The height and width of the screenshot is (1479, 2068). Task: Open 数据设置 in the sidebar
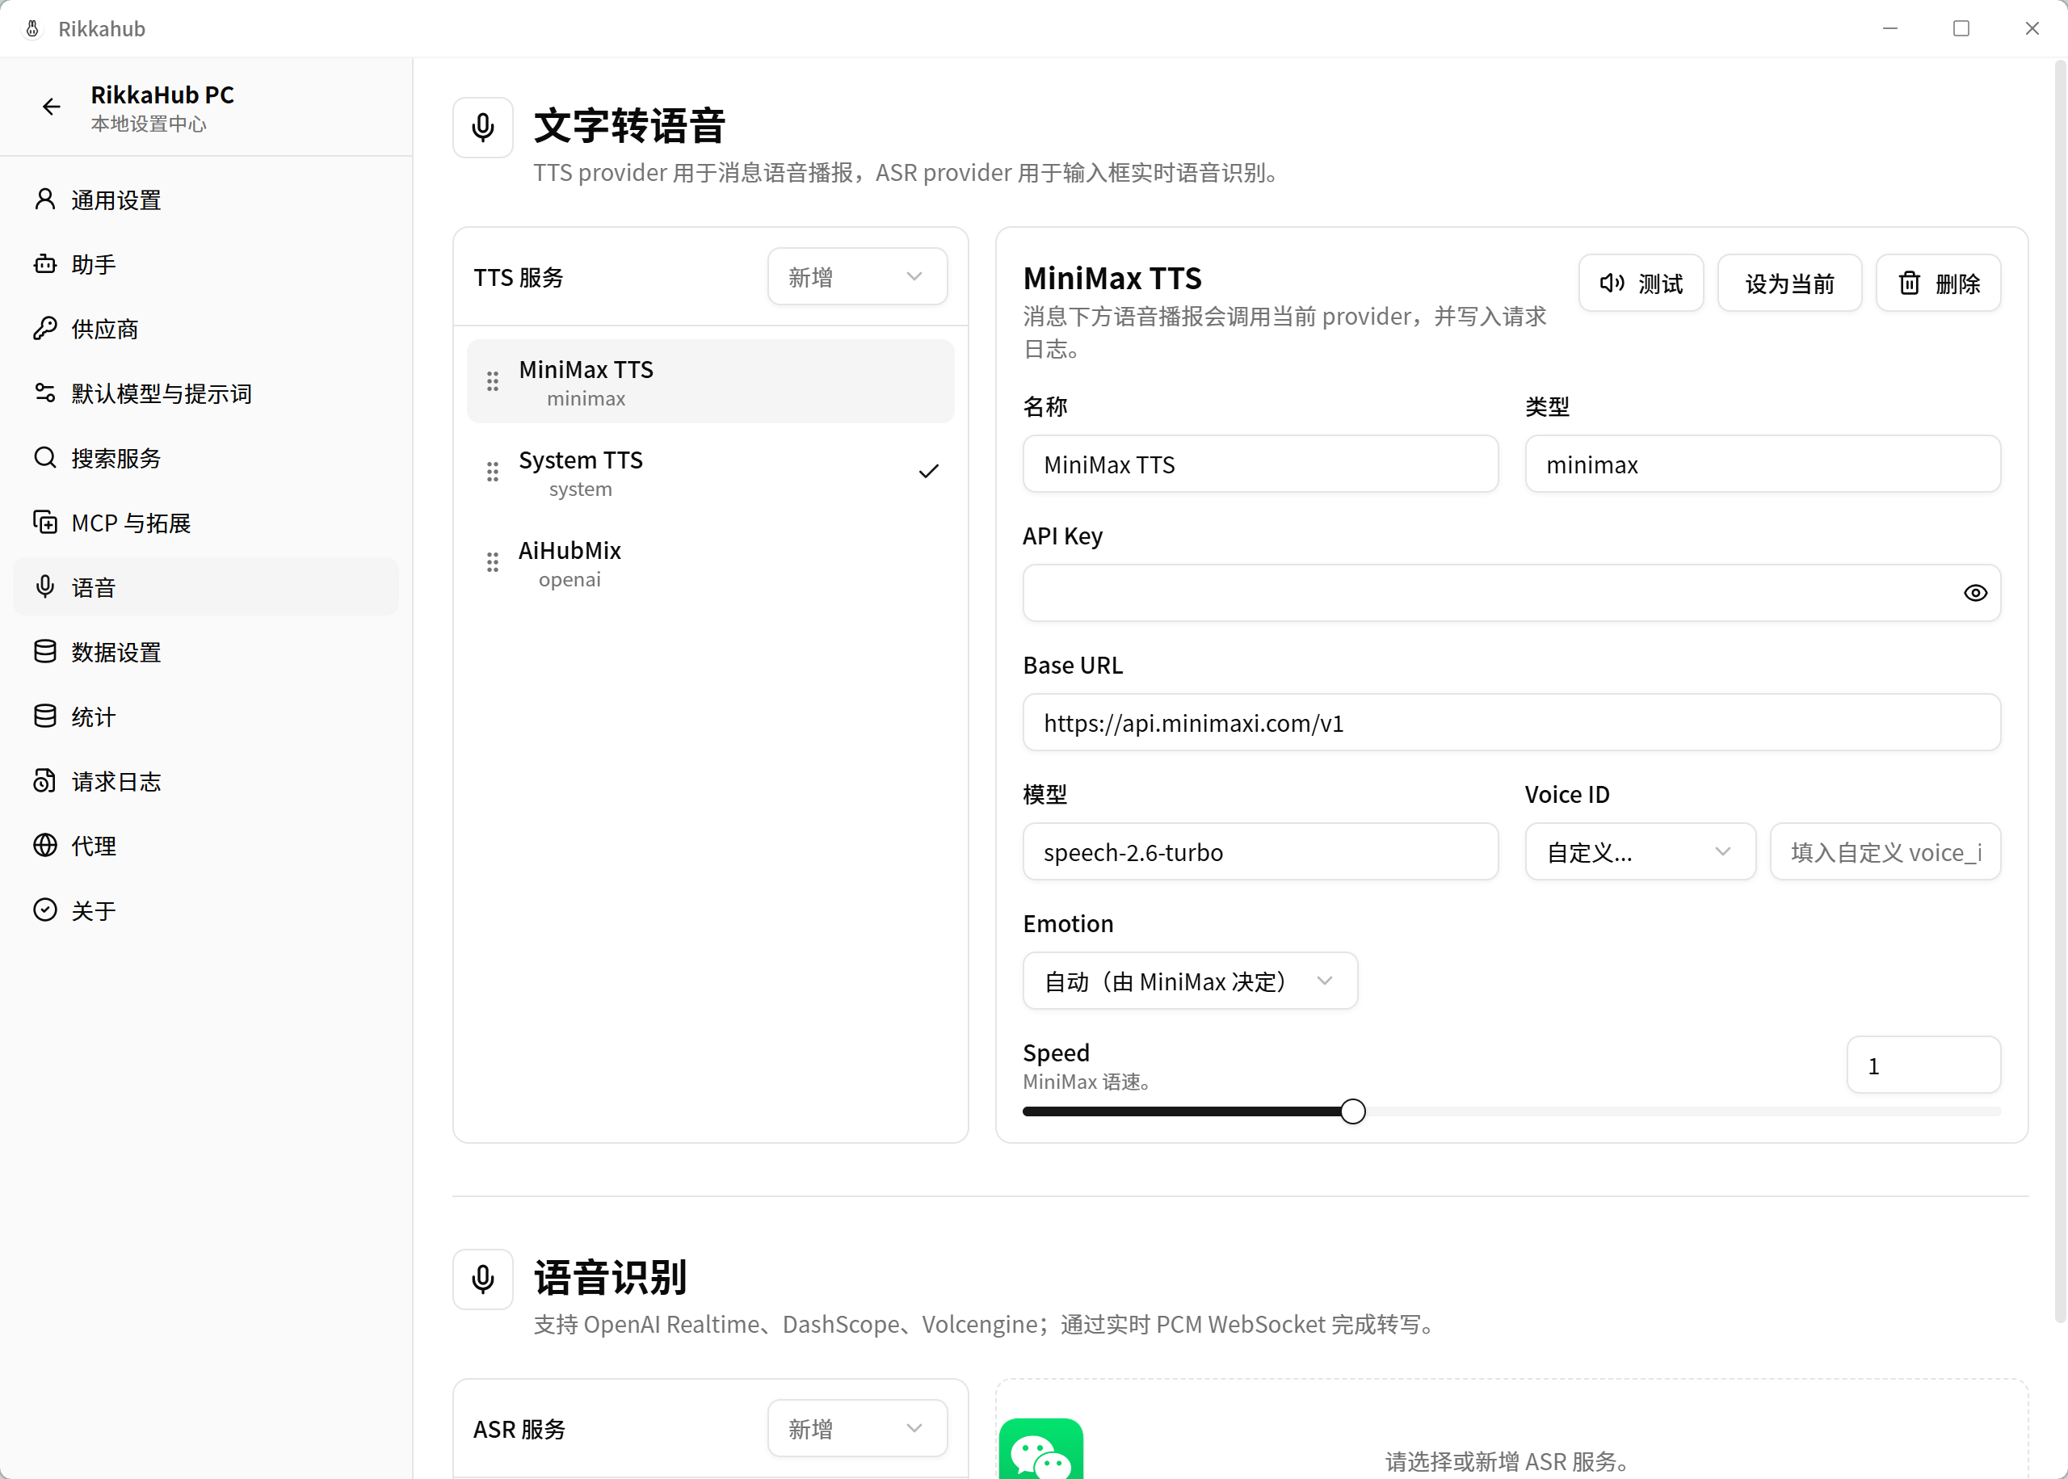[x=206, y=652]
